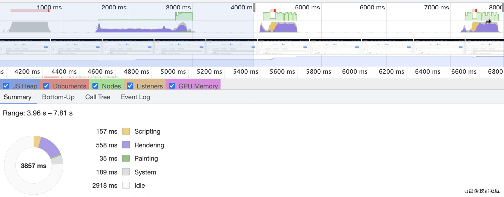Click the 4200 ms detail ruler tick
This screenshot has height=197, width=504.
coord(27,72)
